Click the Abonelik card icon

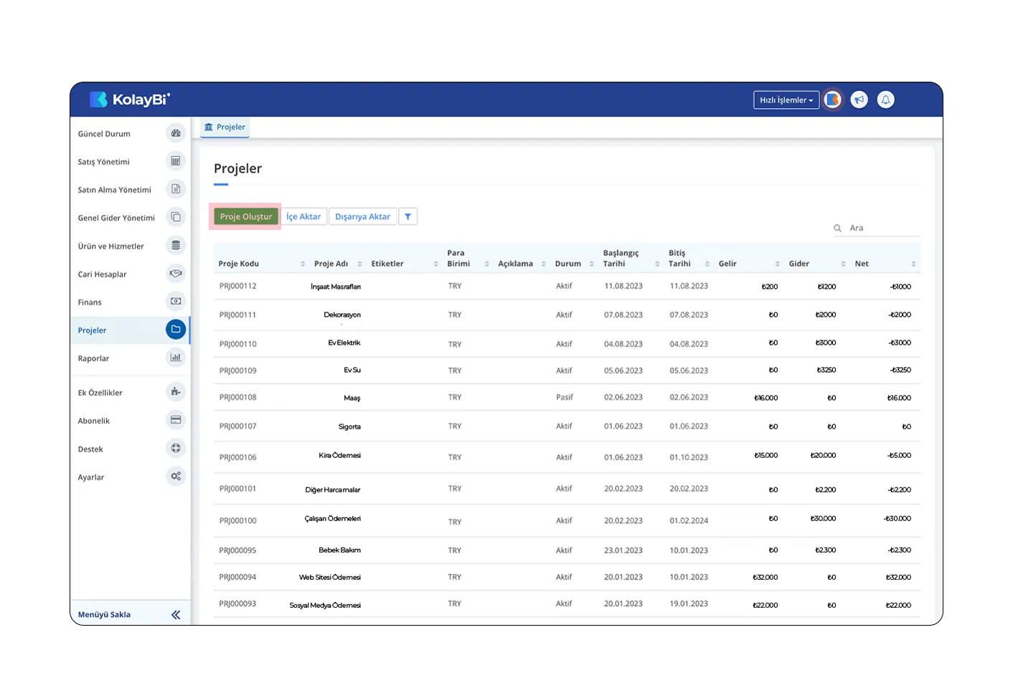click(x=176, y=420)
